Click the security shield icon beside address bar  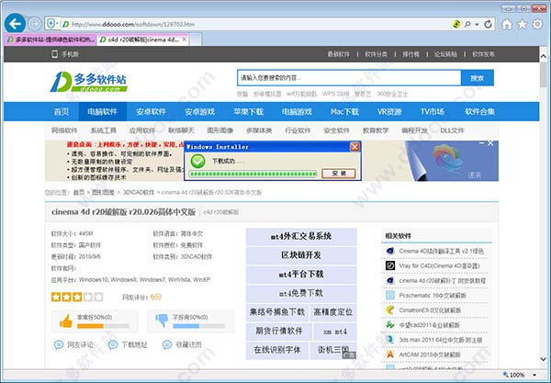51,24
